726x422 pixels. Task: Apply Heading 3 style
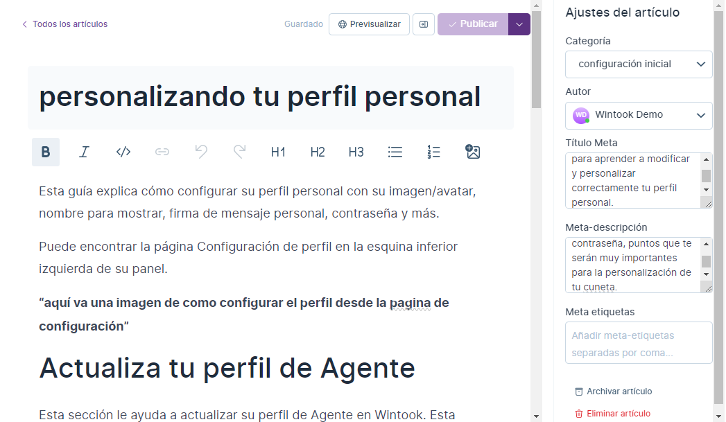(x=356, y=152)
